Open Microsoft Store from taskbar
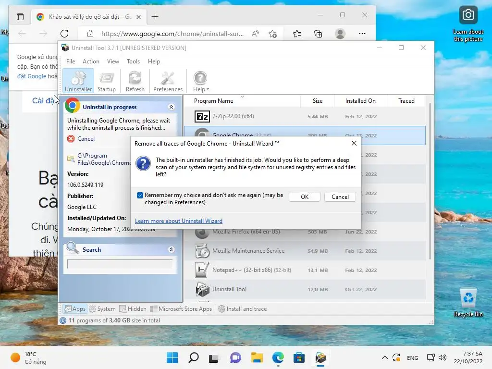This screenshot has width=492, height=369. [299, 357]
